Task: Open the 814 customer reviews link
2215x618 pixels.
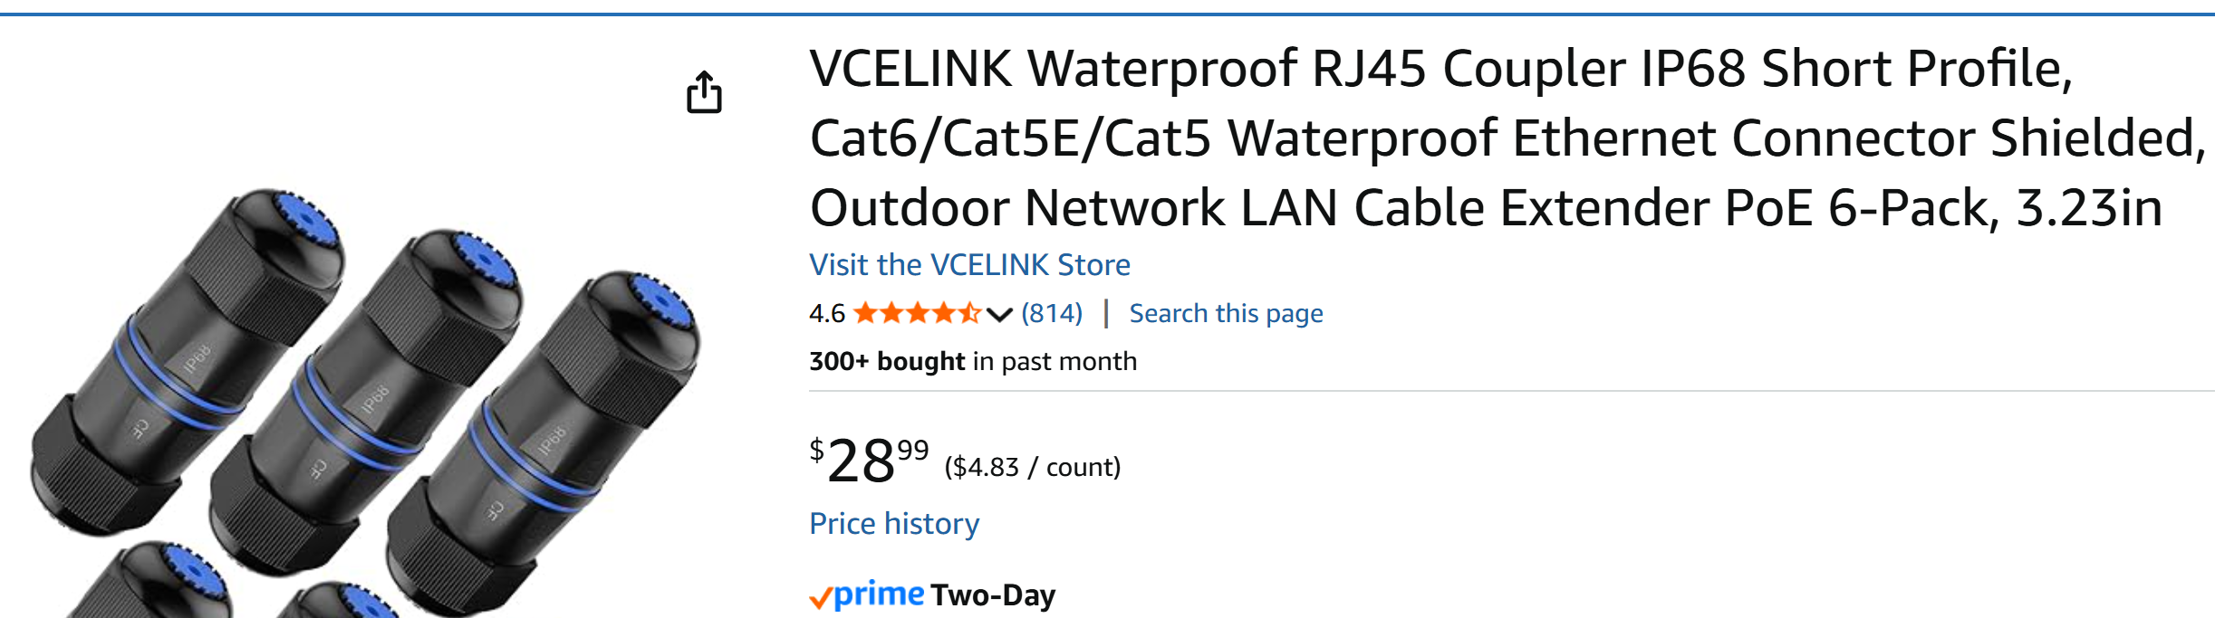Action: 1052,313
